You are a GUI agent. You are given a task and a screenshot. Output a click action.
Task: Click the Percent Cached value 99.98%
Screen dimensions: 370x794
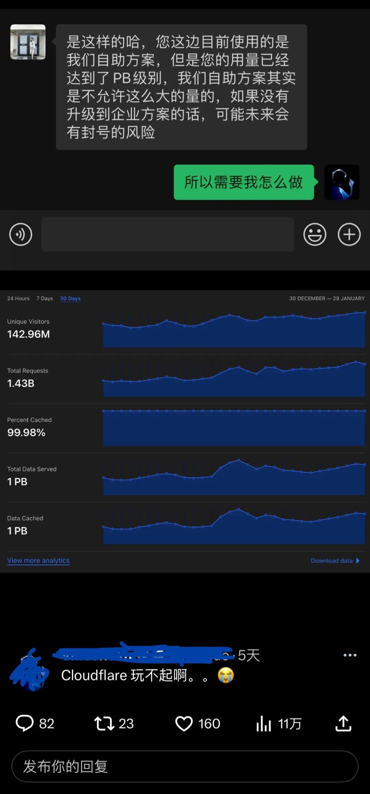(x=26, y=432)
